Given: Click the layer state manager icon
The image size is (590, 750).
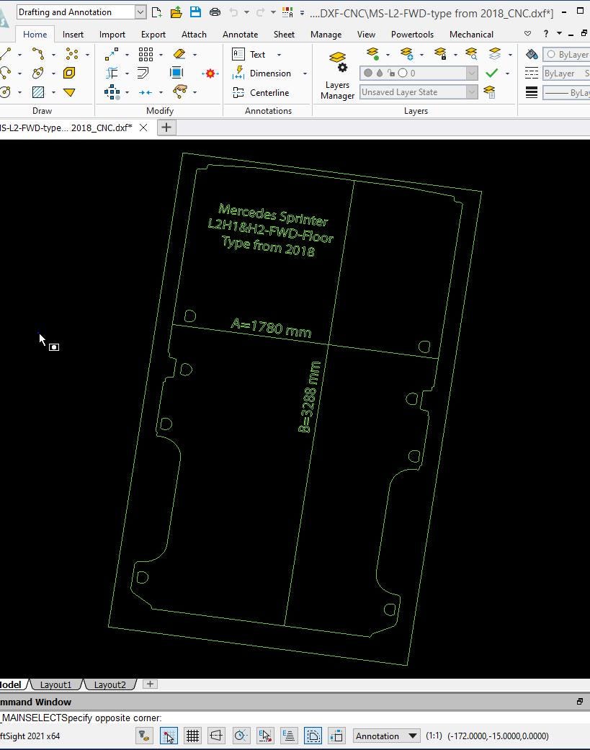Looking at the screenshot, I should pyautogui.click(x=489, y=91).
